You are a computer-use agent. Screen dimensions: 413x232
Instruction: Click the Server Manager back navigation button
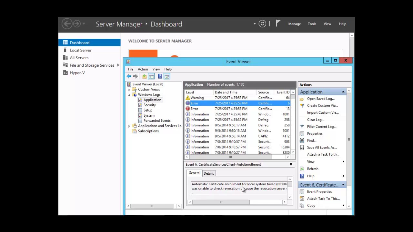coord(67,24)
